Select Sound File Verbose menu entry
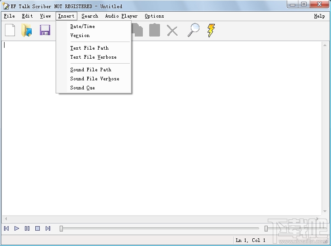This screenshot has height=246, width=331. pos(94,79)
